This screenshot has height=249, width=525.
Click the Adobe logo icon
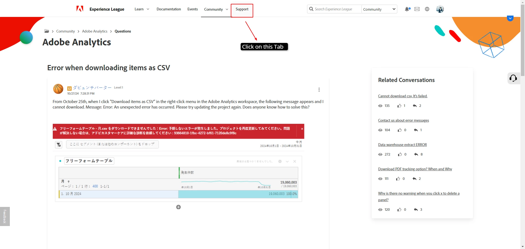[80, 9]
